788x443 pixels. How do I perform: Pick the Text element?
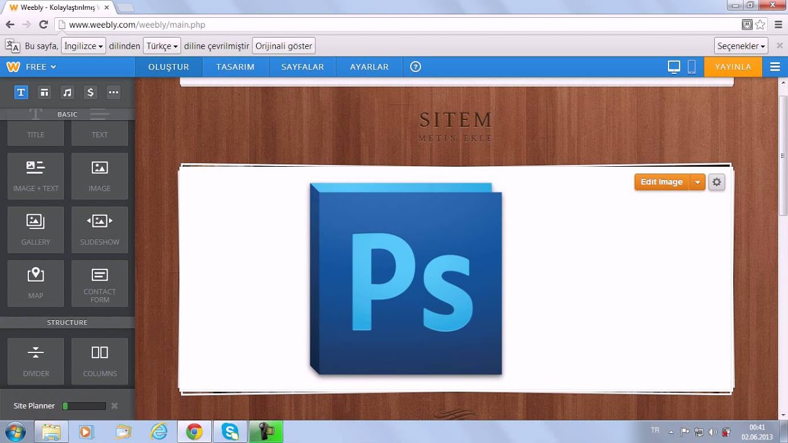(100, 134)
